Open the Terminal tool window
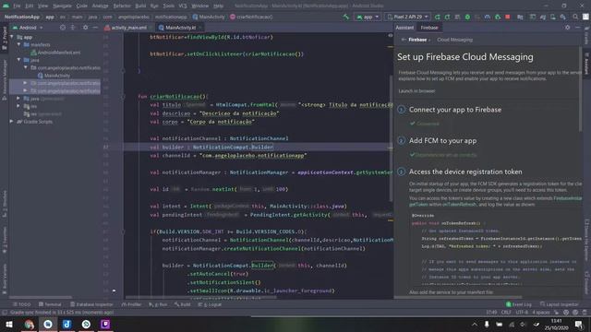Image resolution: width=591 pixels, height=332 pixels. (50, 304)
